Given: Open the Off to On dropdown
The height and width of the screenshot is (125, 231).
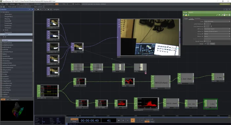Looking at the screenshot, I should click(x=217, y=29).
